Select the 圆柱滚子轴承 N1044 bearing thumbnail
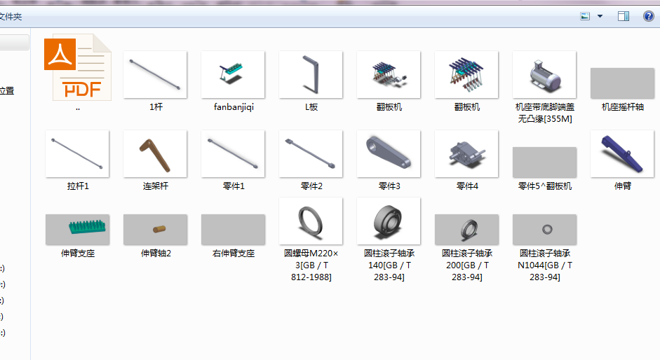Image resolution: width=660 pixels, height=360 pixels. click(545, 230)
